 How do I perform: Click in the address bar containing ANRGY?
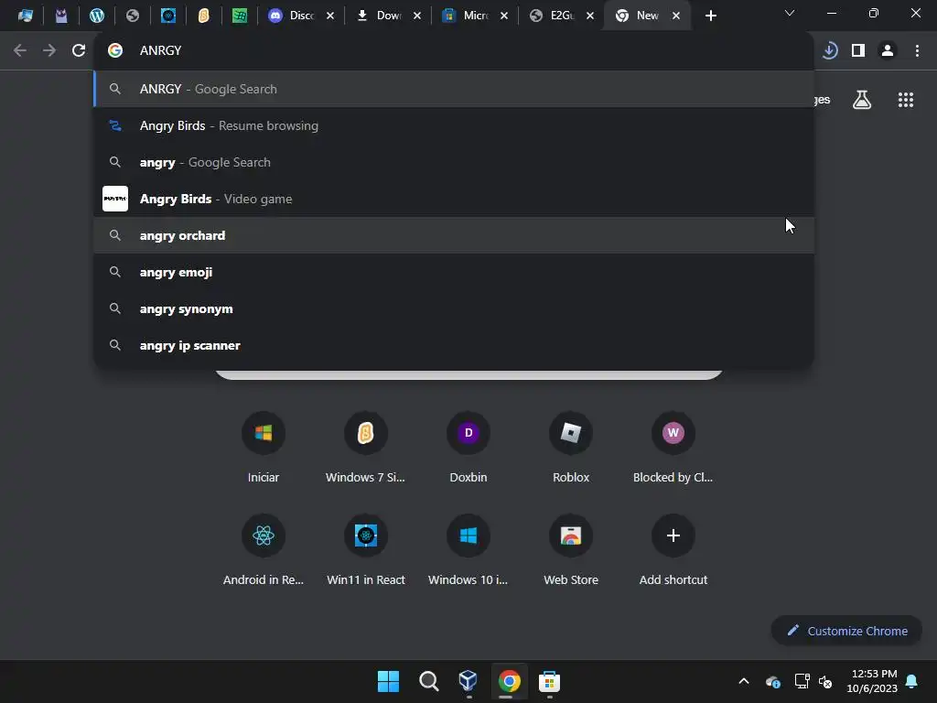pos(454,51)
